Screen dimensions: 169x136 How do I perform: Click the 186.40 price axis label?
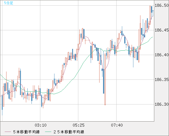tap(162, 55)
